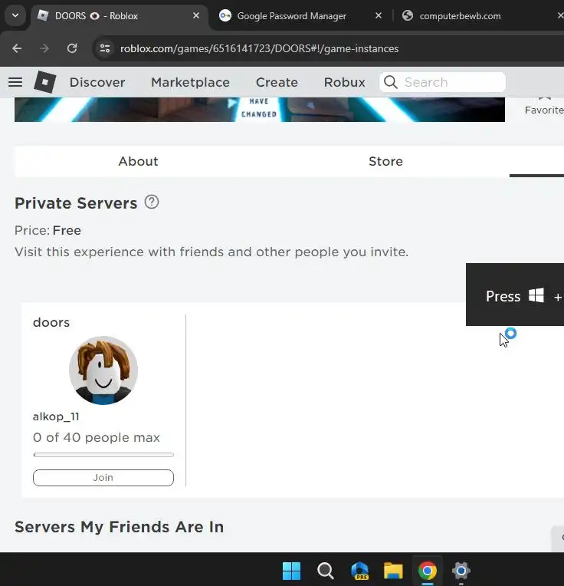Open the Roblox hamburger navigation menu
The height and width of the screenshot is (586, 564).
tap(15, 82)
